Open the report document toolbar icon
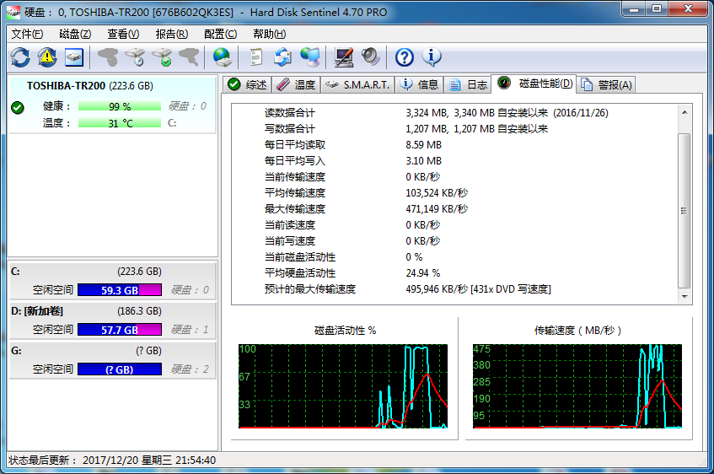This screenshot has width=714, height=474. point(255,57)
